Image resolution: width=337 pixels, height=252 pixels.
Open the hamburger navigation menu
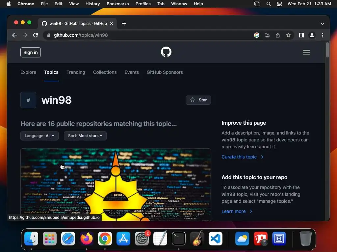306,52
